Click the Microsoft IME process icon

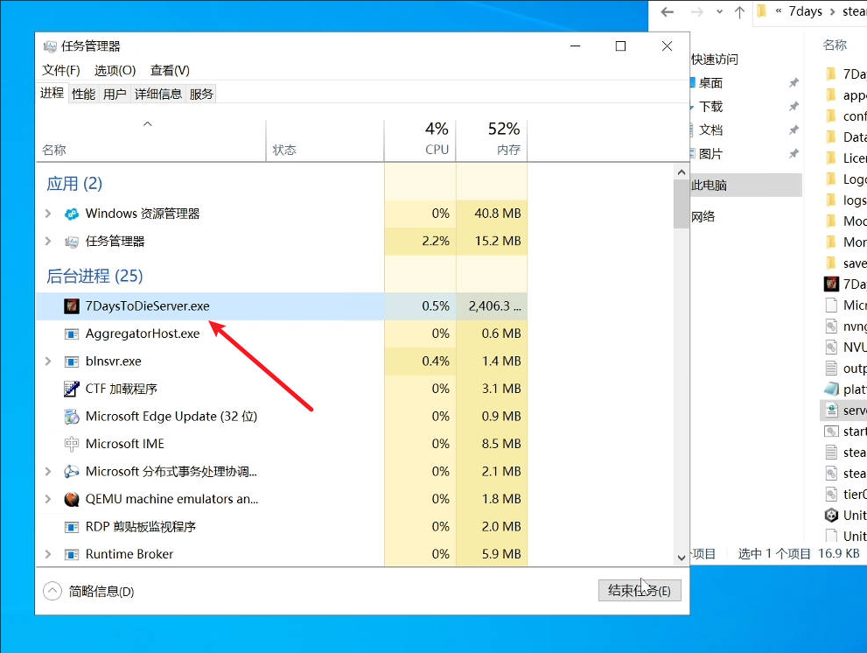point(72,444)
